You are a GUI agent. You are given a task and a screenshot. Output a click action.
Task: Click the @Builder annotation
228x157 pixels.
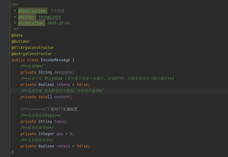click(20, 41)
